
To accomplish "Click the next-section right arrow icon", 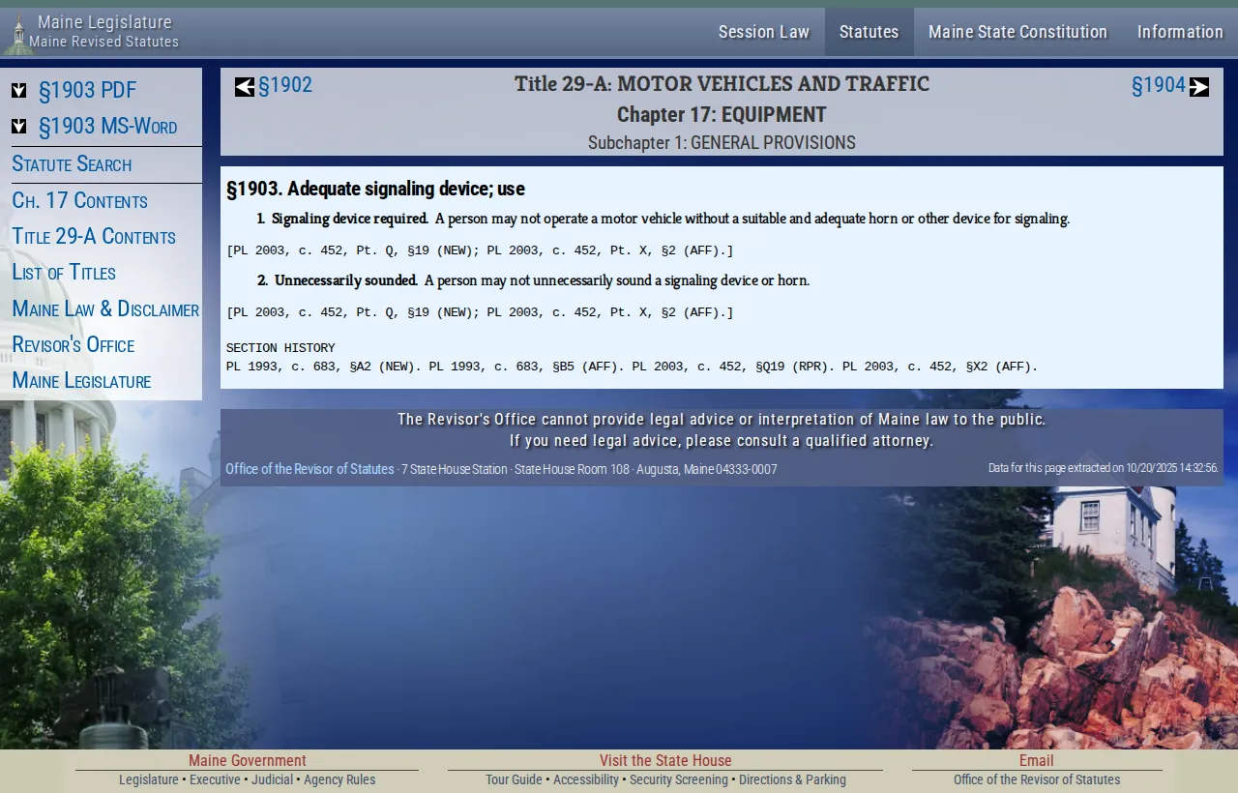I will pyautogui.click(x=1199, y=85).
